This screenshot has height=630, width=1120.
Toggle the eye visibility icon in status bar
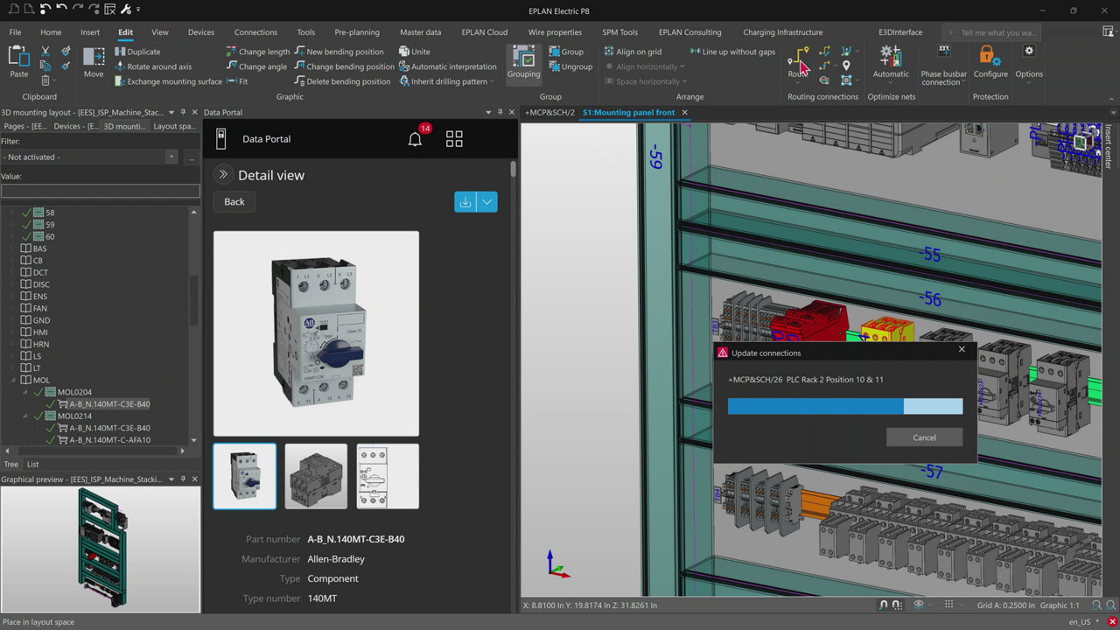coord(919,605)
